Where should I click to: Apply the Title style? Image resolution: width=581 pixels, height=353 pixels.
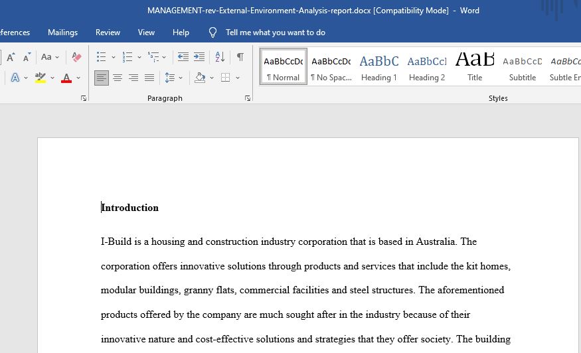(x=475, y=66)
